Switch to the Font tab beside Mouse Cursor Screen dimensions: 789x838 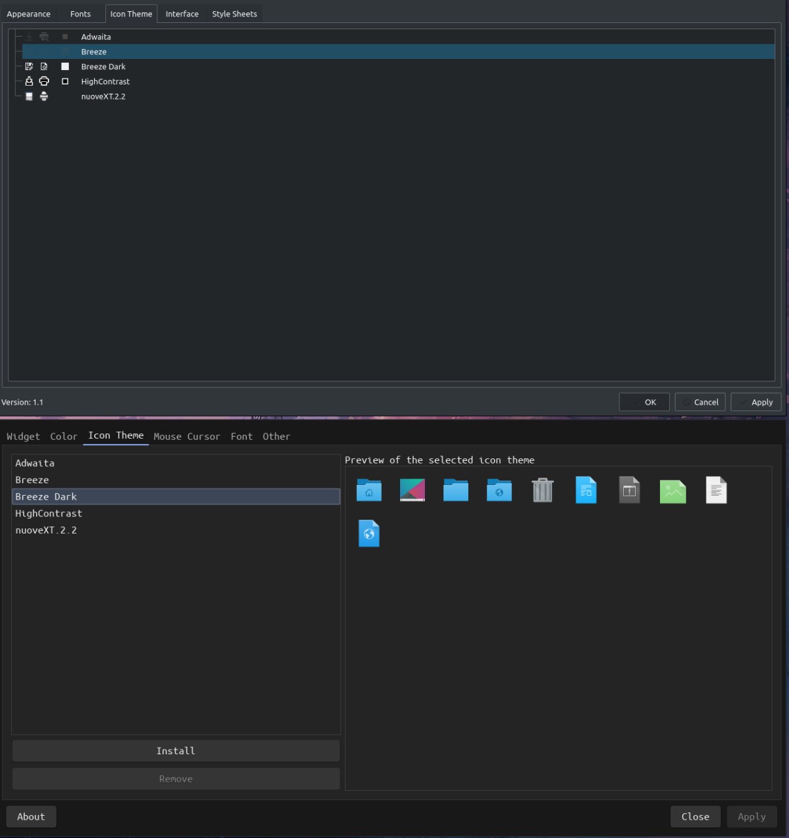[242, 436]
